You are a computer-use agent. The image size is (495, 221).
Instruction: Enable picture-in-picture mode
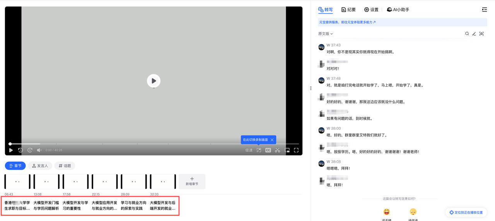[x=287, y=150]
